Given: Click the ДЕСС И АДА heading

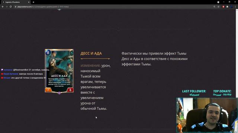Looking at the screenshot, I should pyautogui.click(x=91, y=53).
